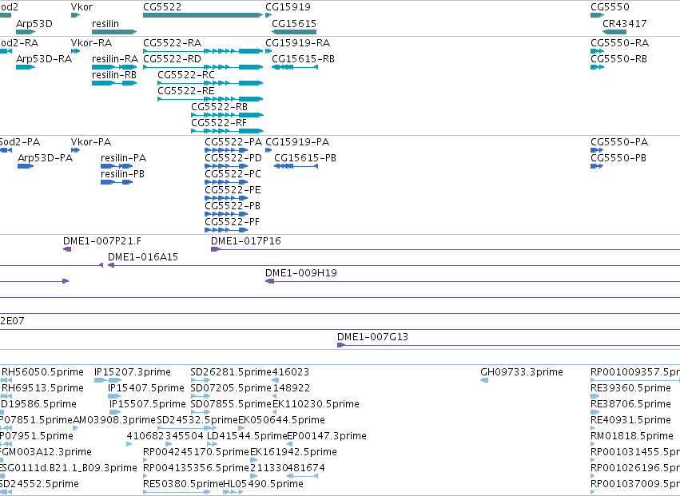Select EST EP00147.3prime label
Screen dimensions: 680x496
[x=327, y=436]
